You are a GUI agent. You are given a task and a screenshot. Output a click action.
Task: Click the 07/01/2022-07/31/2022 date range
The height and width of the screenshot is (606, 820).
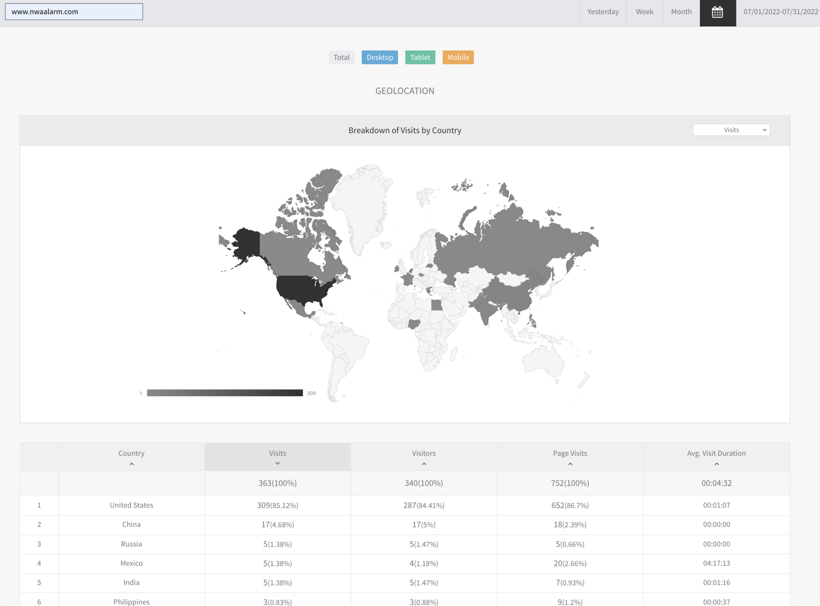click(x=780, y=12)
